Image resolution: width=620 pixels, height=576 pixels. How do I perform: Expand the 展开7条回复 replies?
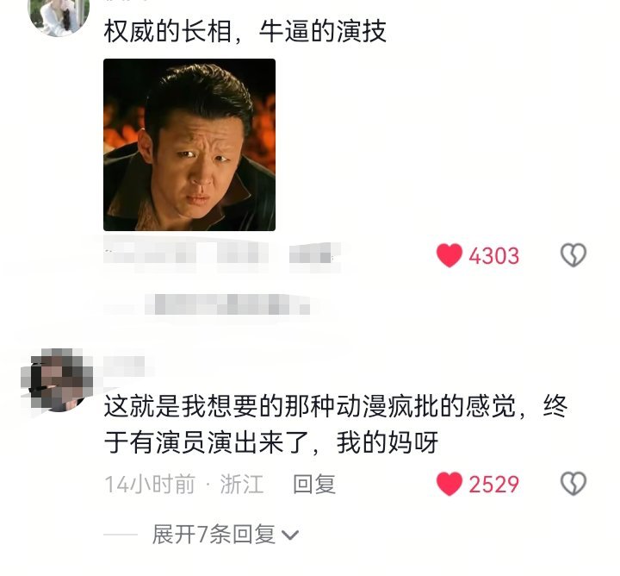[214, 535]
